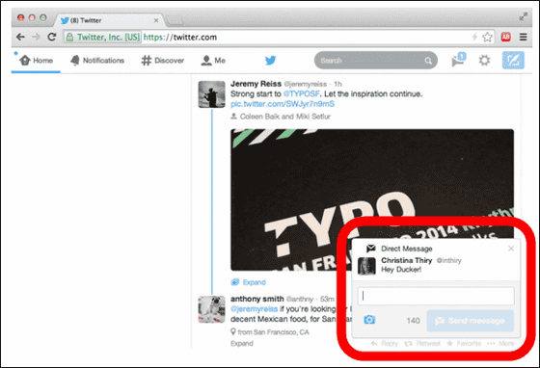The image size is (540, 368).
Task: Open Notifications tab
Action: pyautogui.click(x=97, y=61)
